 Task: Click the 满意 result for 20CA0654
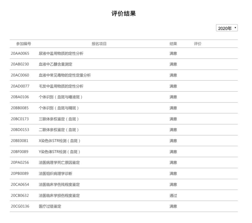tap(173, 184)
